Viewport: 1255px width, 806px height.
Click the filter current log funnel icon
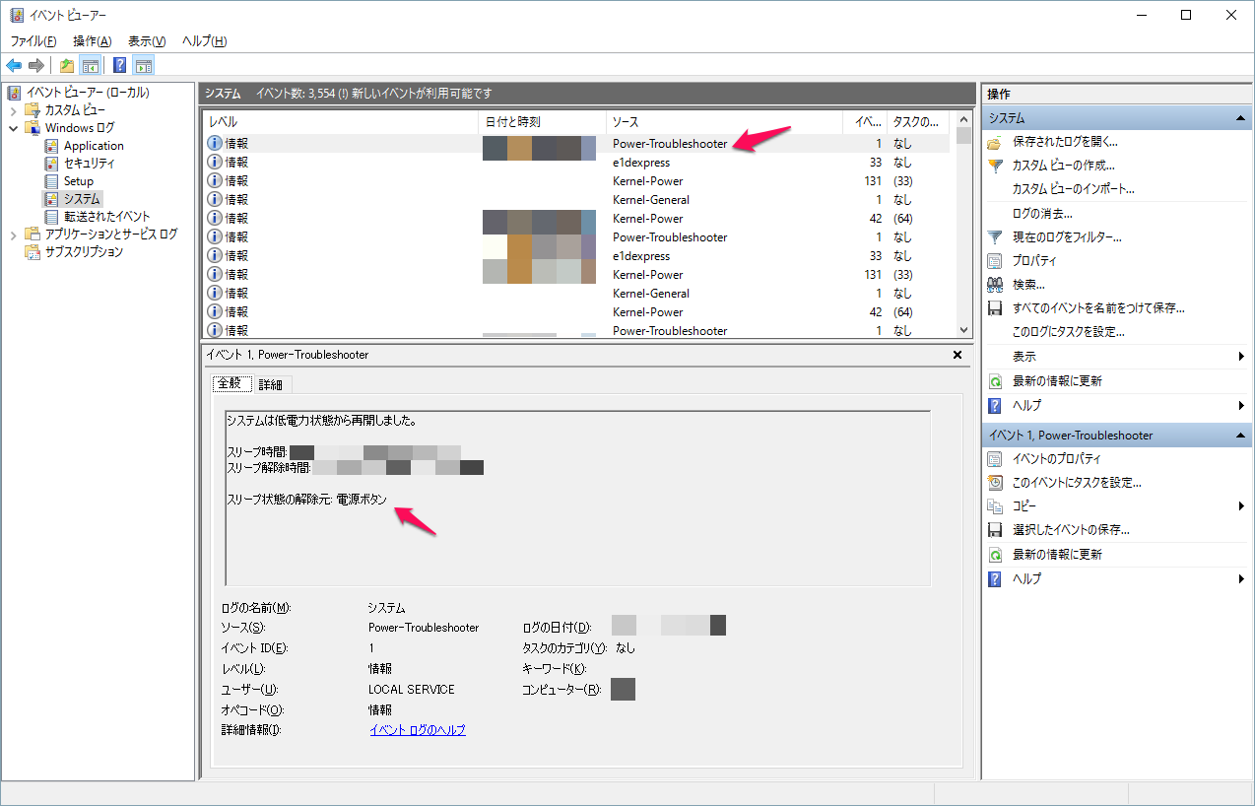click(x=994, y=237)
